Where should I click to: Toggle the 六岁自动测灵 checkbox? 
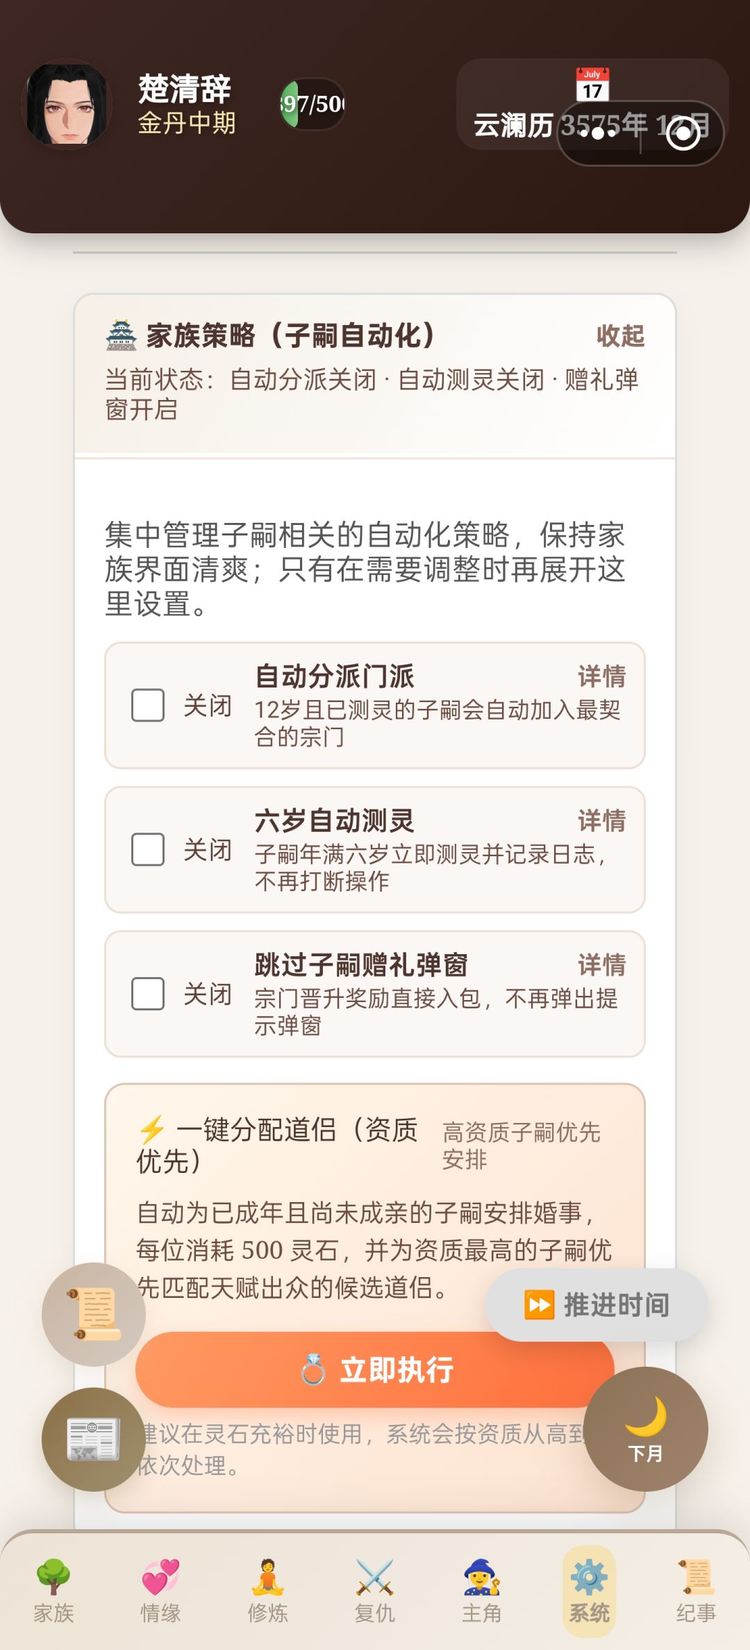148,850
